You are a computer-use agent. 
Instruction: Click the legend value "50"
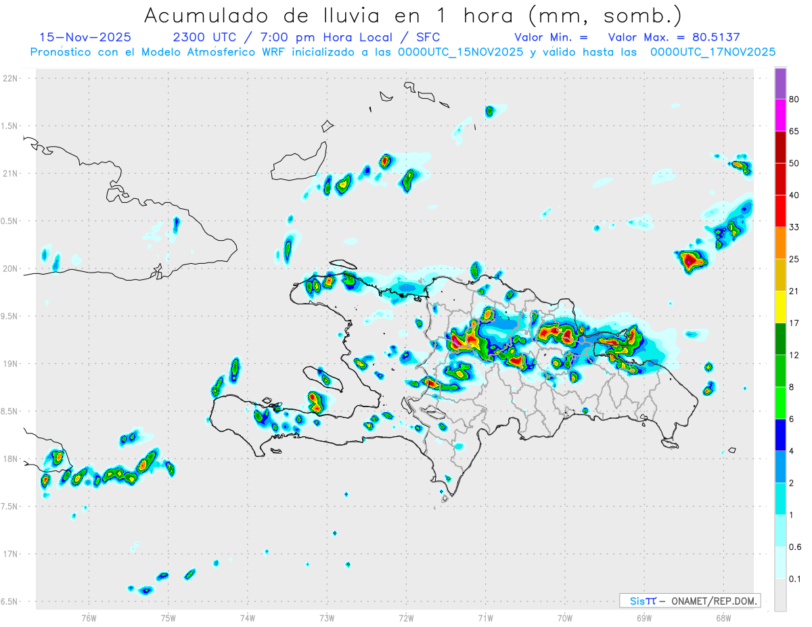pos(794,163)
